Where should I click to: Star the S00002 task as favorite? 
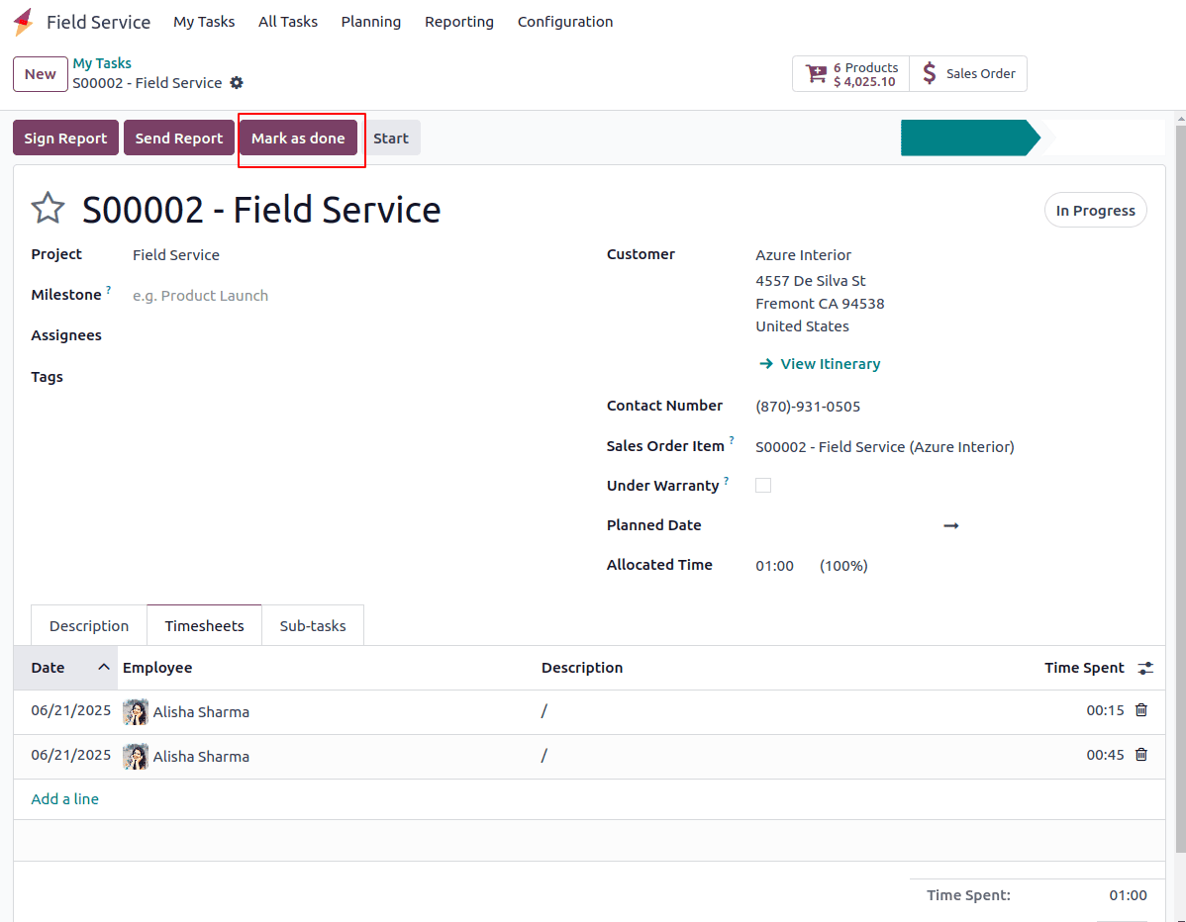pos(48,209)
